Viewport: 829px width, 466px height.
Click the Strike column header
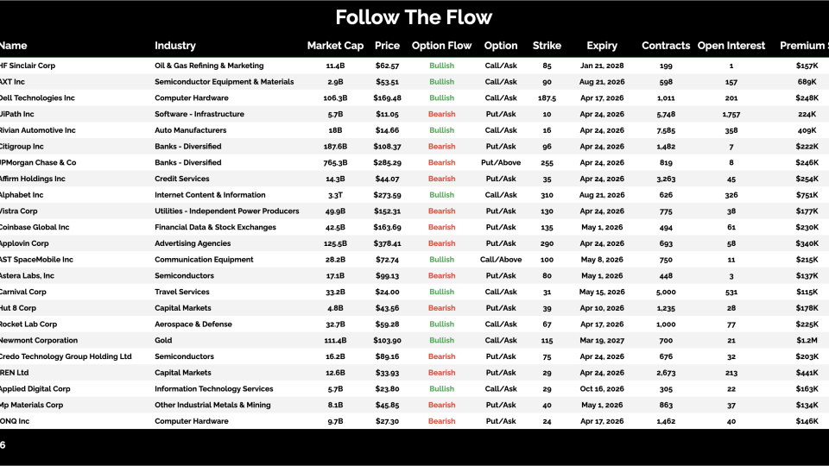point(547,46)
